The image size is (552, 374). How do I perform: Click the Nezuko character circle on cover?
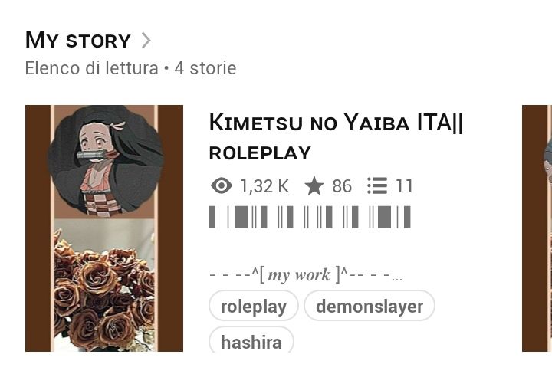click(x=106, y=160)
